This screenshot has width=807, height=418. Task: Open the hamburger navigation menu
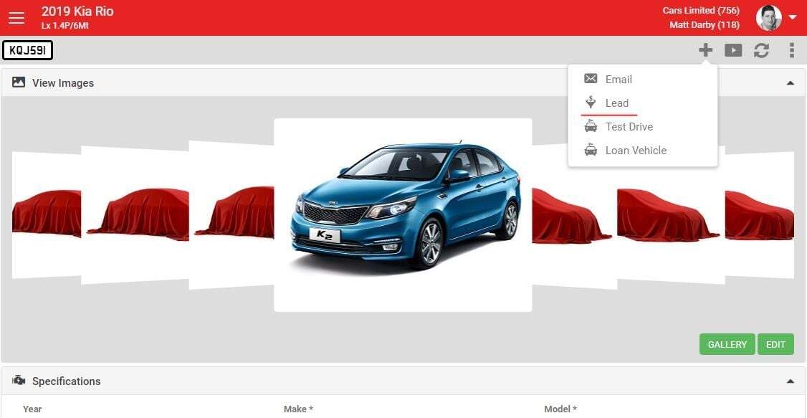[16, 18]
